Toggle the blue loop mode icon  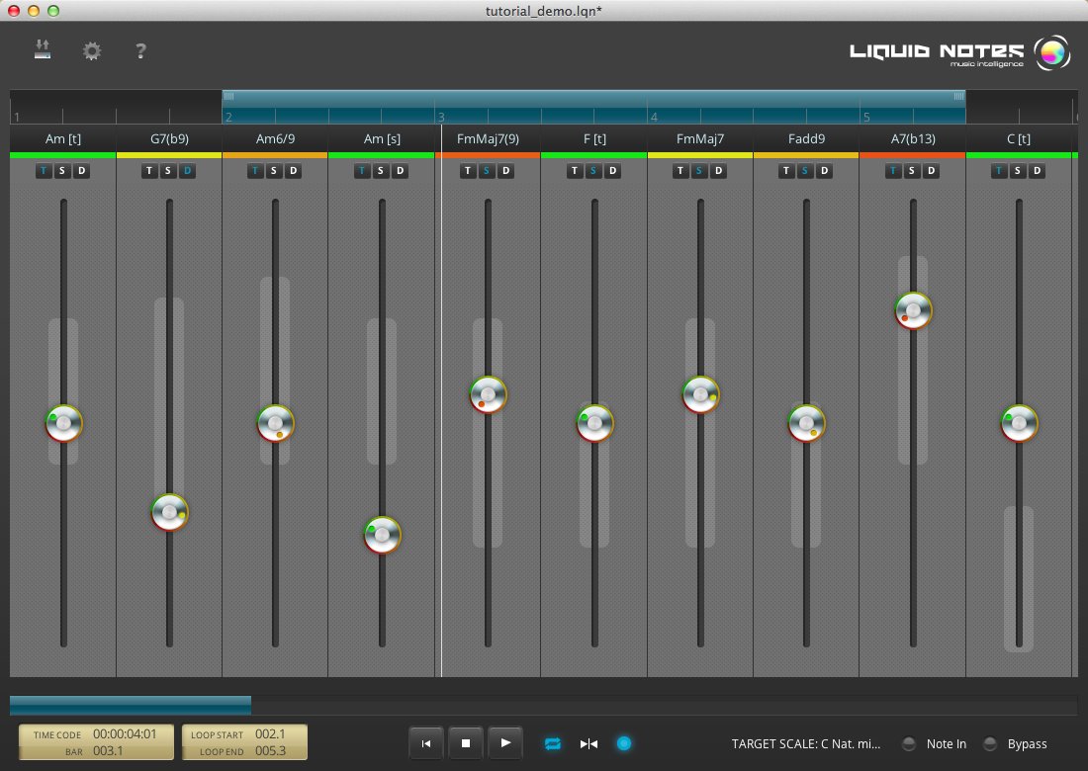553,743
